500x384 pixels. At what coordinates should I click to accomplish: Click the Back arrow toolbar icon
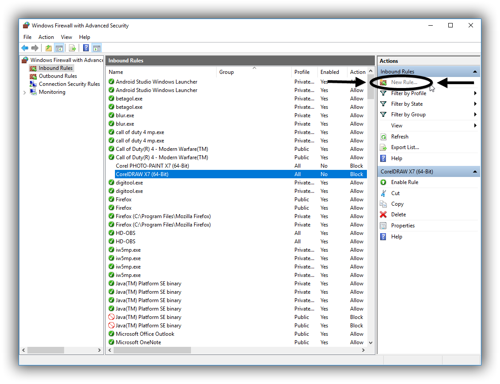point(25,48)
